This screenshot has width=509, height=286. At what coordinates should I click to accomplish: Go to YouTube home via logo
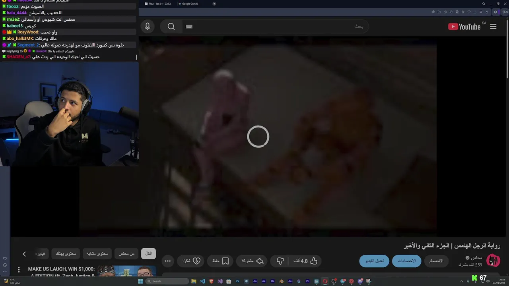(464, 27)
